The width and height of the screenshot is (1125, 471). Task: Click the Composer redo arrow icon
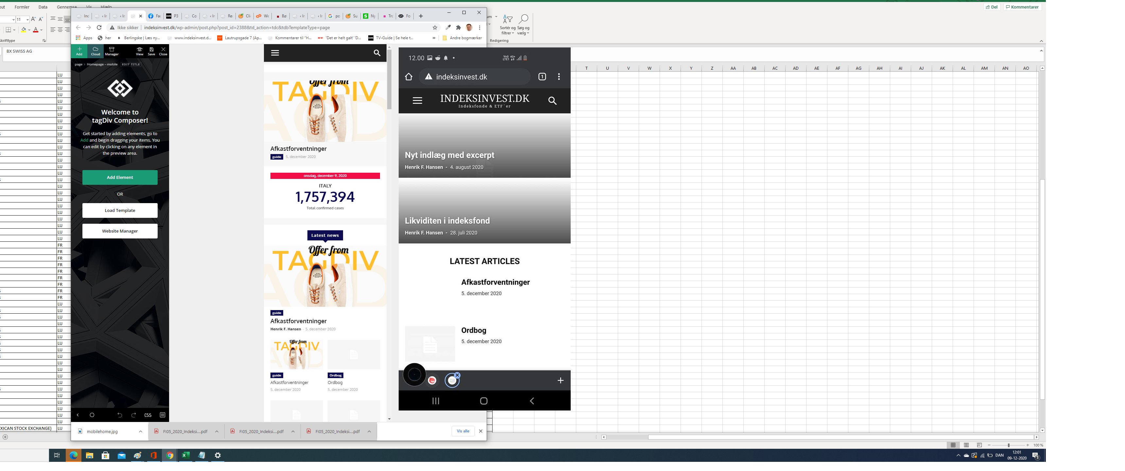(x=134, y=415)
